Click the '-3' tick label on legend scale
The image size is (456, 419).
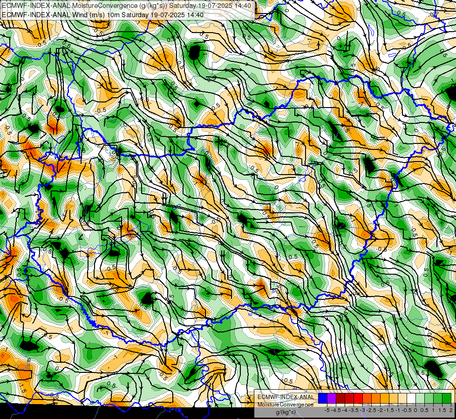(x=362, y=410)
